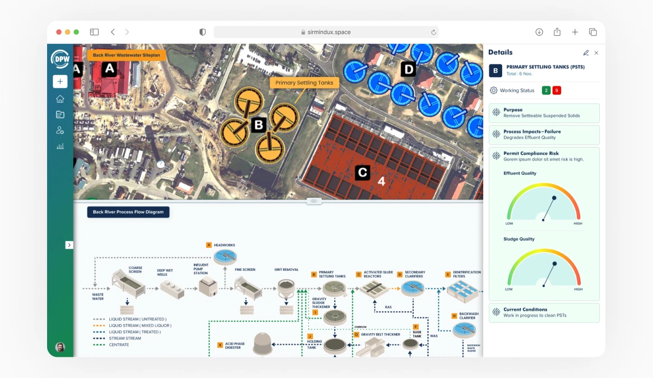Click the red working status badge 9
The width and height of the screenshot is (653, 378).
557,90
